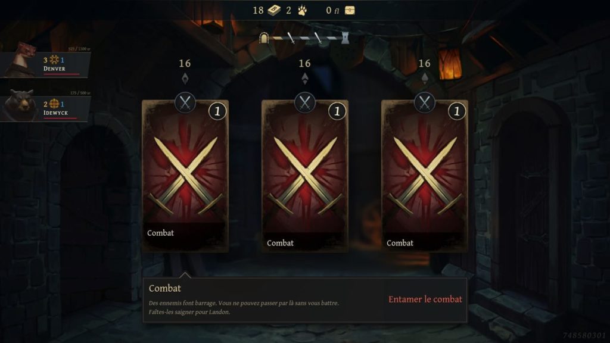Viewport: 610px width, 343px height.
Task: Click crossed swords badge above middle Combat card
Action: pos(305,102)
